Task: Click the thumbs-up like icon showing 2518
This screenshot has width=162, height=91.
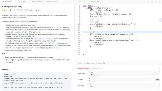Action: coord(10,10)
